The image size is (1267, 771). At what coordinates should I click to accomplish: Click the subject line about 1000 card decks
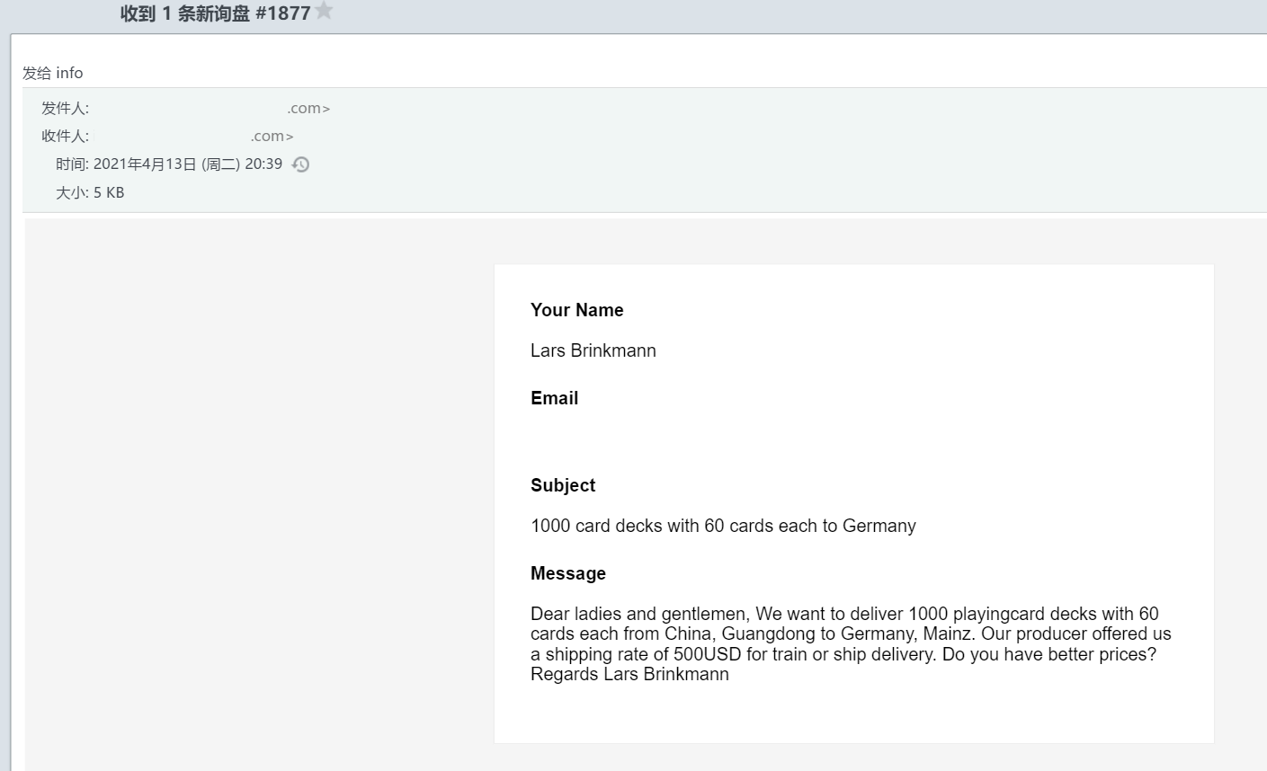point(723,526)
